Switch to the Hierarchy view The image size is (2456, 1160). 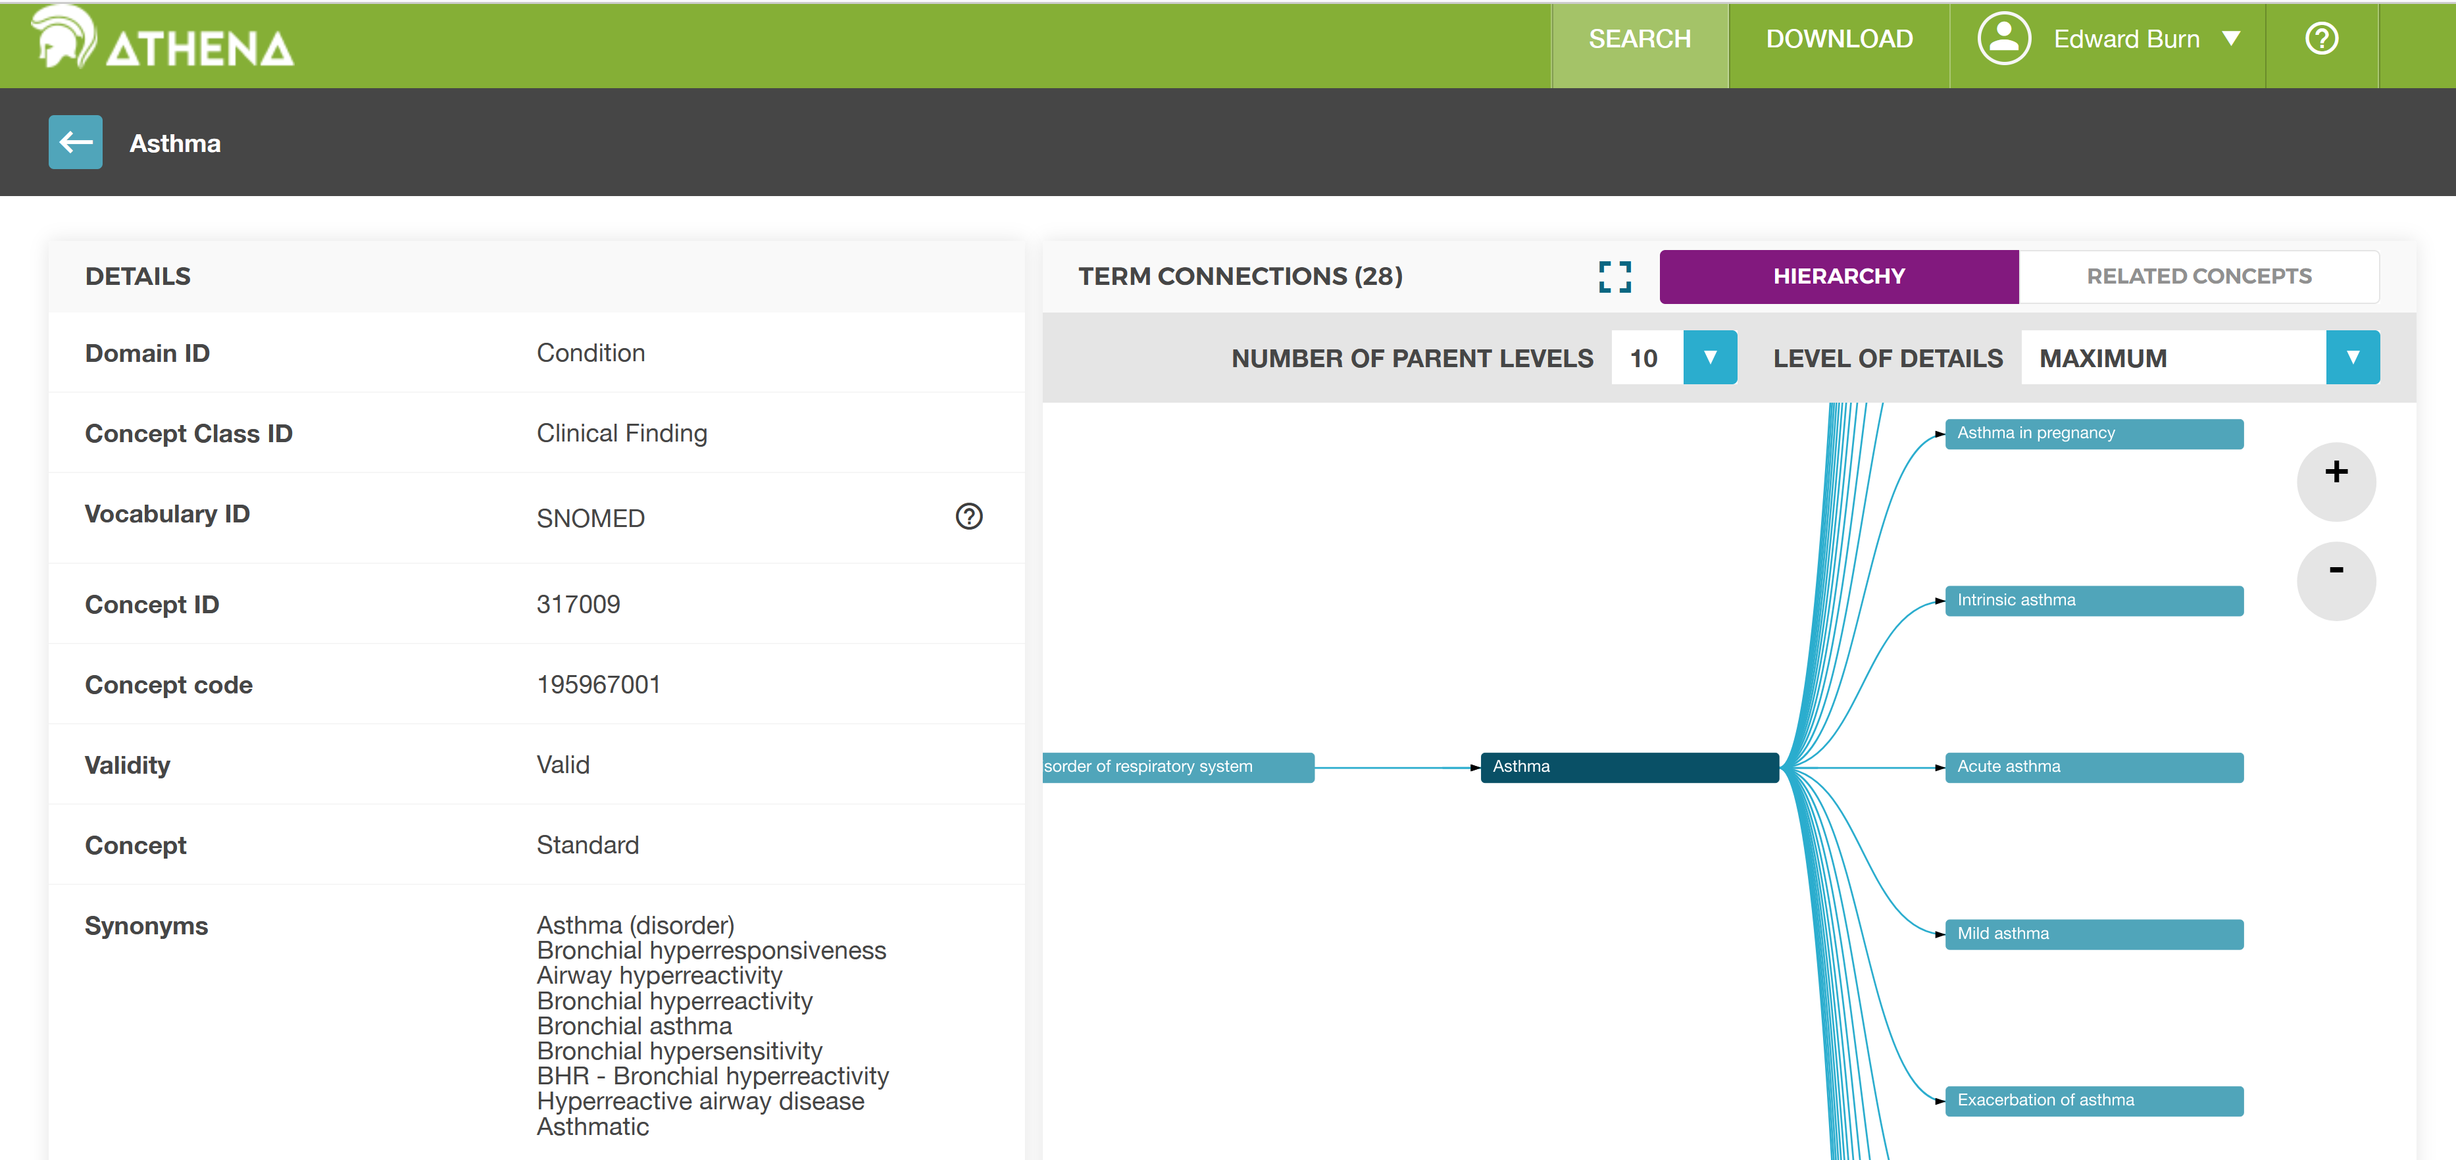(1838, 276)
